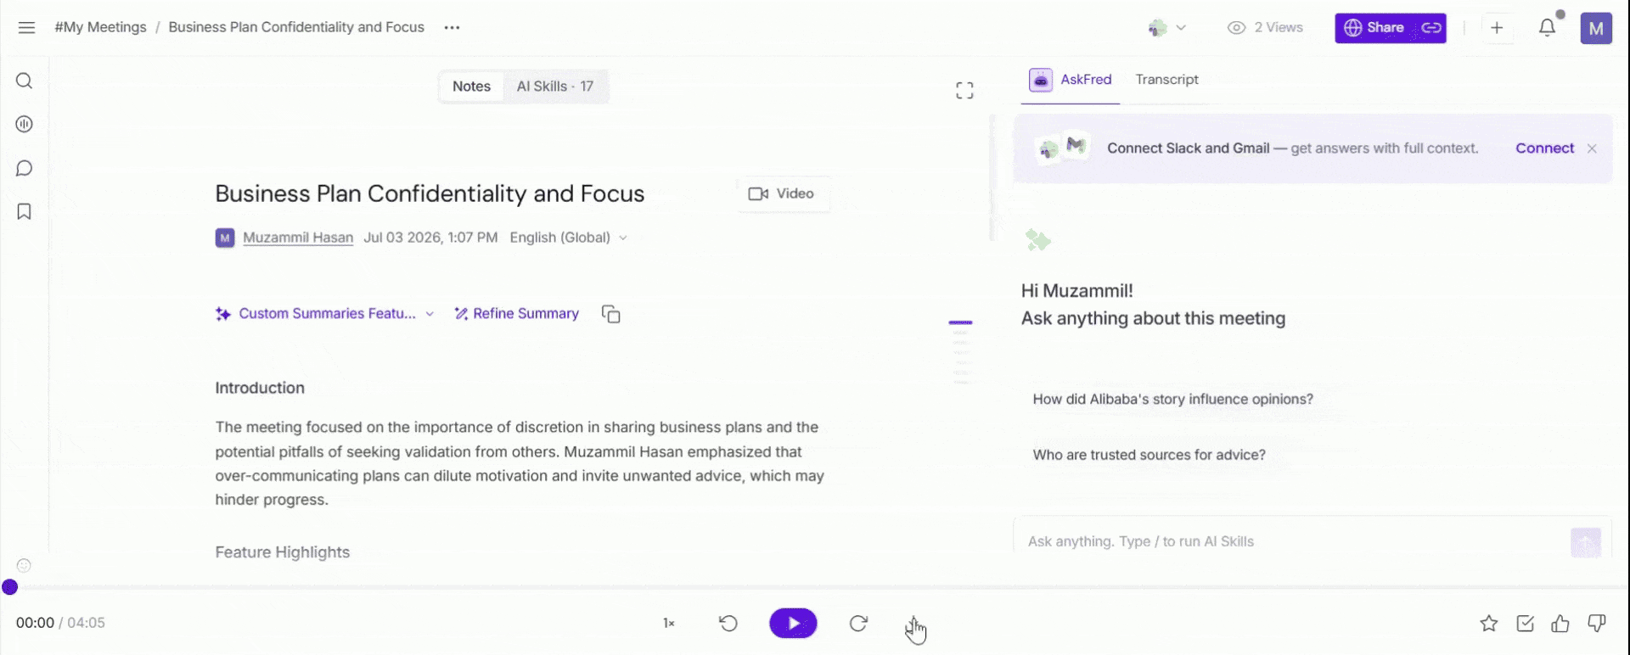Click the Share button
This screenshot has width=1630, height=655.
(1374, 28)
